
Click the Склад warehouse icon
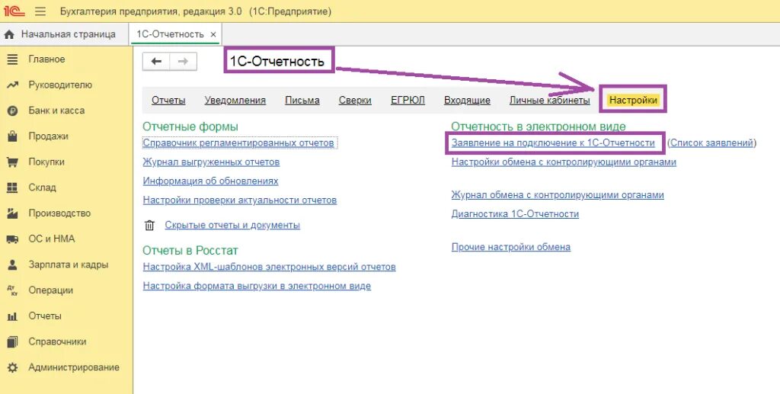pos(12,188)
